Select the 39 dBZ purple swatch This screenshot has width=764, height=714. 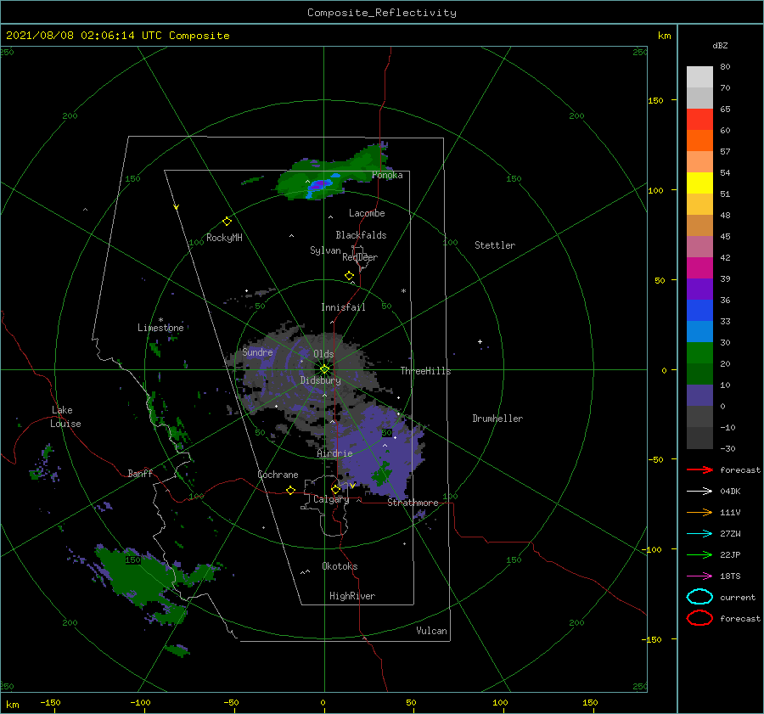pos(699,289)
